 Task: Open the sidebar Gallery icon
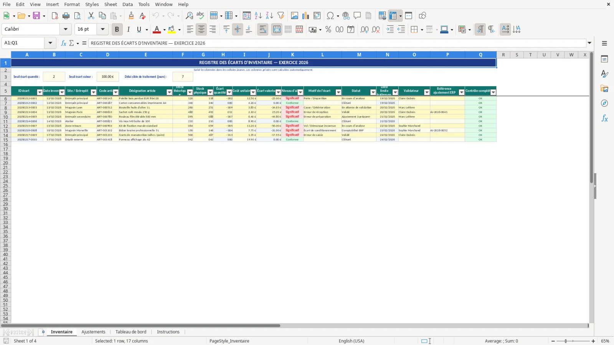click(604, 89)
